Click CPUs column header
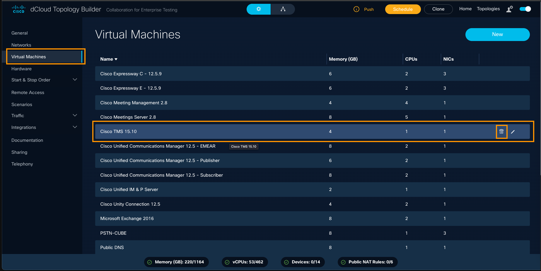541x271 pixels. [411, 59]
